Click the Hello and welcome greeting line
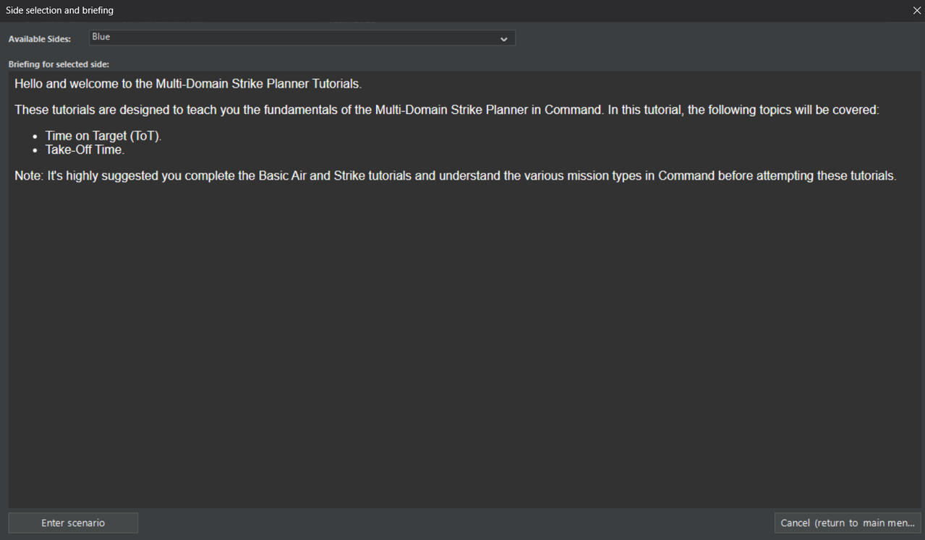This screenshot has width=925, height=540. click(x=188, y=84)
